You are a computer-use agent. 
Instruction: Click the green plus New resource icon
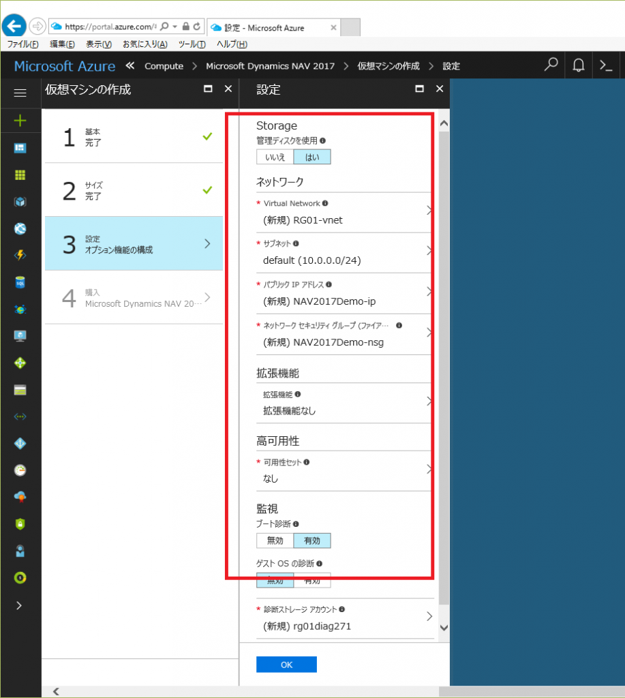click(20, 121)
